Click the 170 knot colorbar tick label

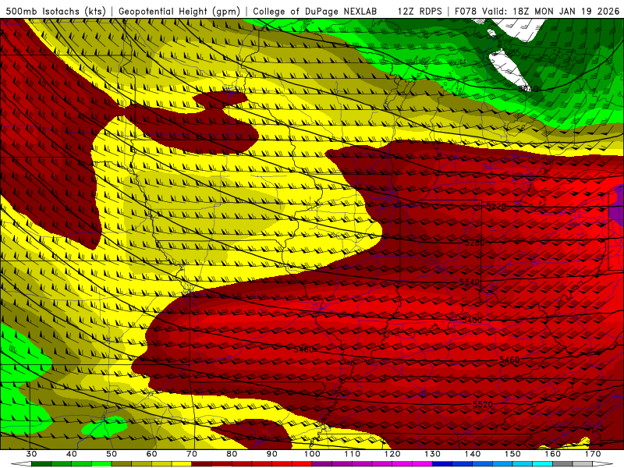point(593,454)
